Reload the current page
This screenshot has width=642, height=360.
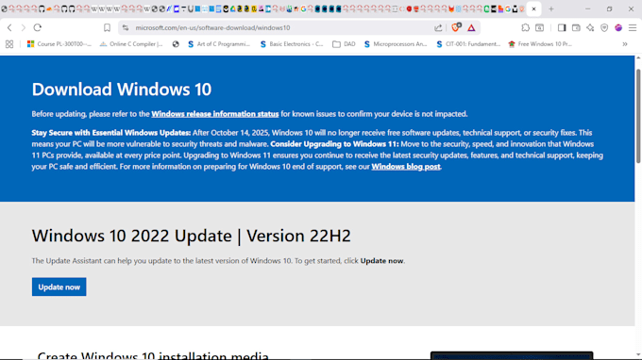pyautogui.click(x=38, y=27)
